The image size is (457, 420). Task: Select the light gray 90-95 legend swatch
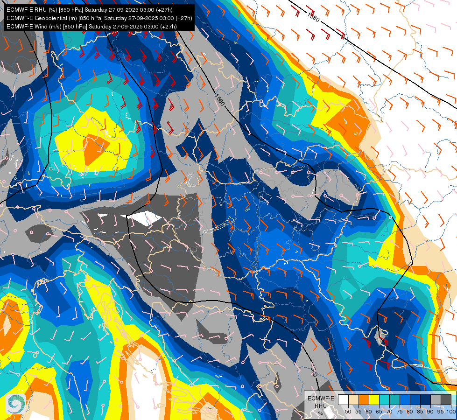tap(436, 399)
